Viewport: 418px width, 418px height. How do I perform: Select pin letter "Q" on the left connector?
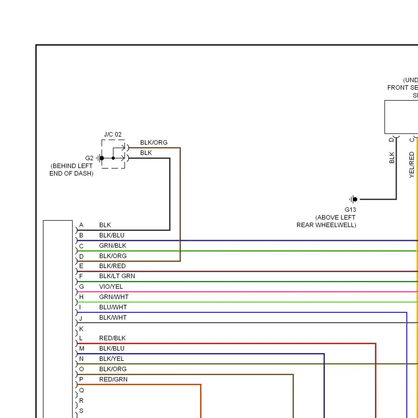pos(81,390)
